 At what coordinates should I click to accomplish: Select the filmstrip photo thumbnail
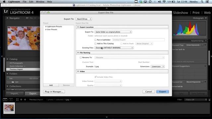coord(9,108)
